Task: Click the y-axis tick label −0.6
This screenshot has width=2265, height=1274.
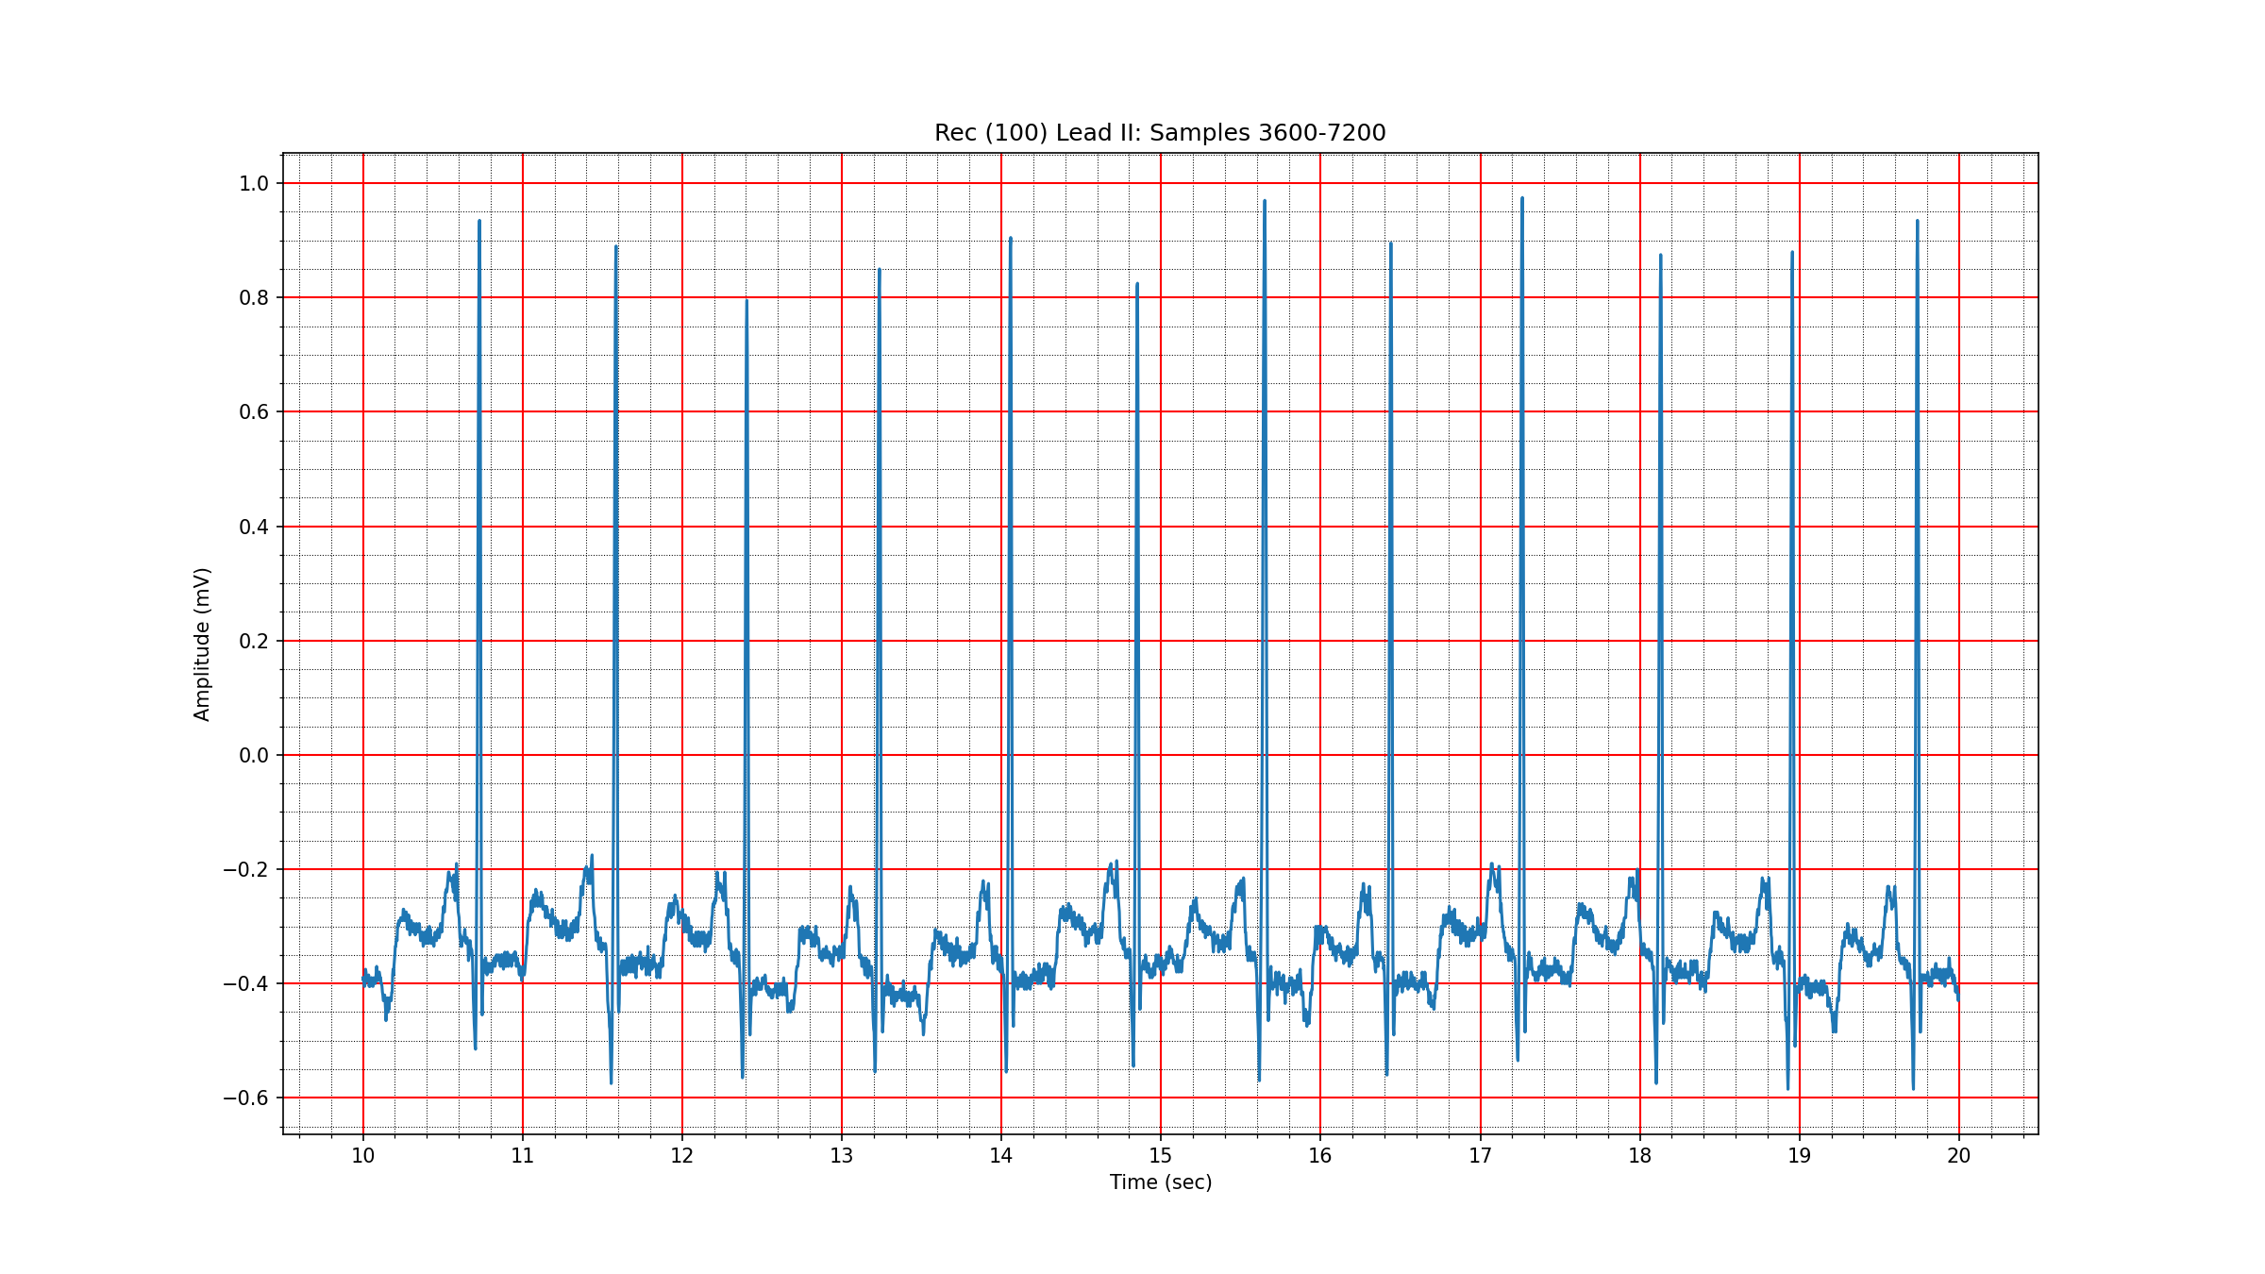Action: tap(246, 1098)
